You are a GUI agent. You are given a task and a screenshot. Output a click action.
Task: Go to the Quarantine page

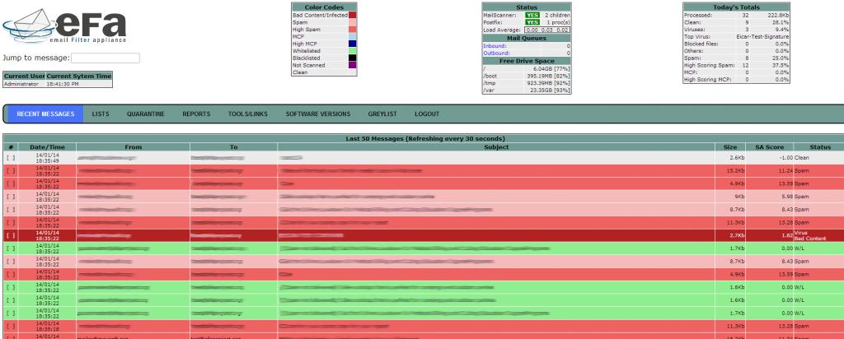point(146,114)
